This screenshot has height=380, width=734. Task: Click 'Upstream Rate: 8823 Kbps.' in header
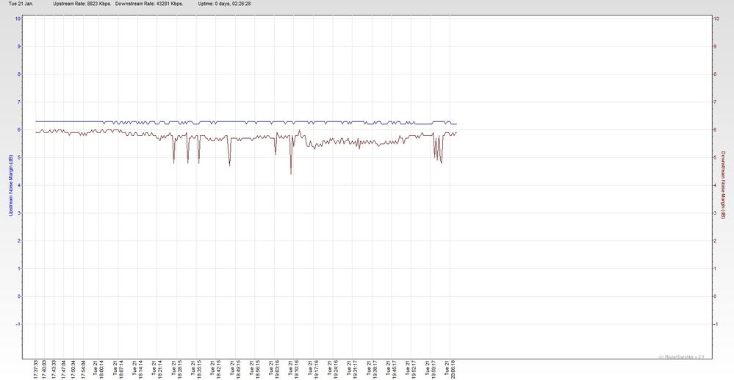pyautogui.click(x=82, y=4)
